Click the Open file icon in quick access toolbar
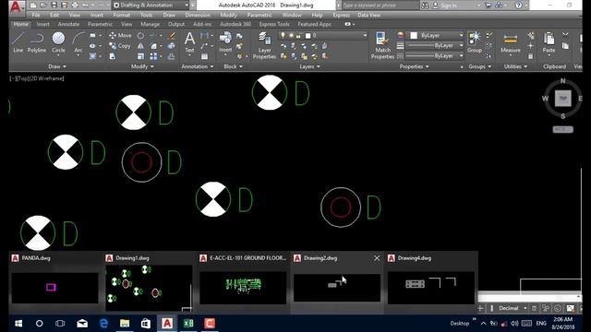This screenshot has width=591, height=332. (x=43, y=6)
